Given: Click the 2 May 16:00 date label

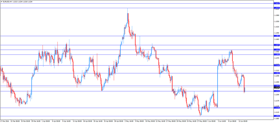Looking at the screenshot, I should click(x=129, y=121).
